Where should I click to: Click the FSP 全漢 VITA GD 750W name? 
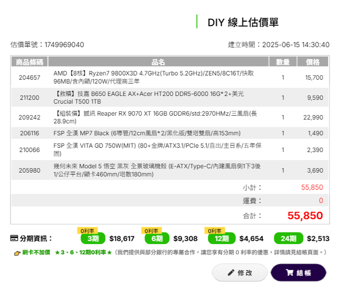157,150
